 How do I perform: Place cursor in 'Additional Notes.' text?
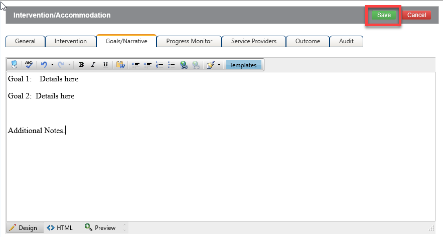tap(37, 131)
